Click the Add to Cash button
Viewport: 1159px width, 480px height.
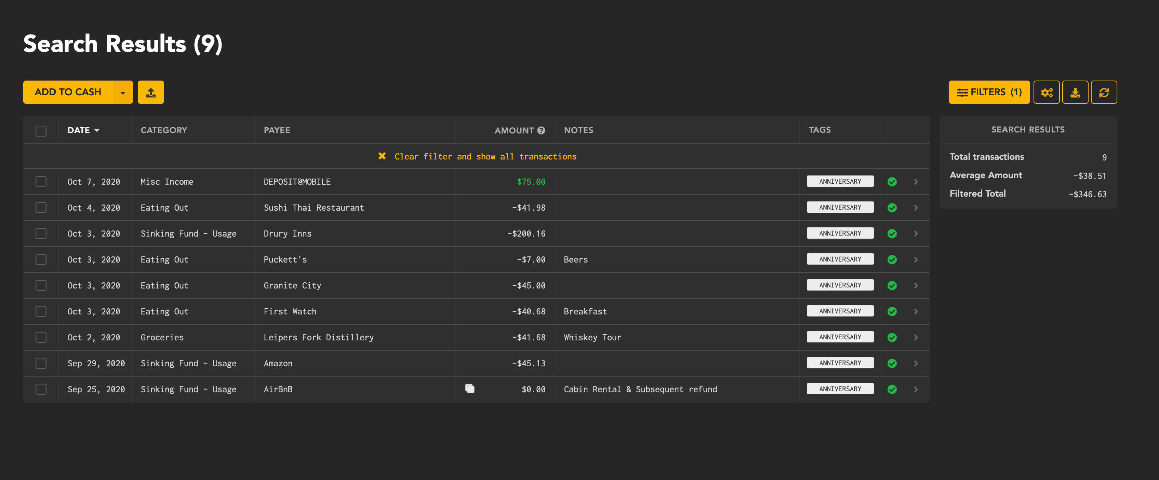pos(68,93)
